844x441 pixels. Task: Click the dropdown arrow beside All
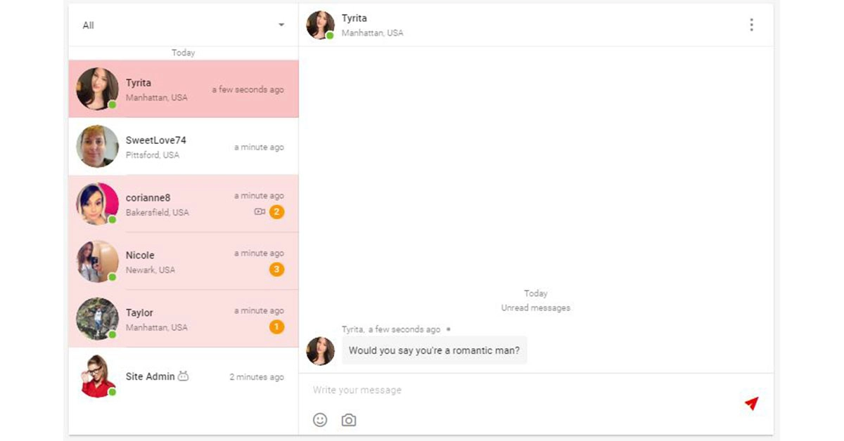tap(281, 25)
